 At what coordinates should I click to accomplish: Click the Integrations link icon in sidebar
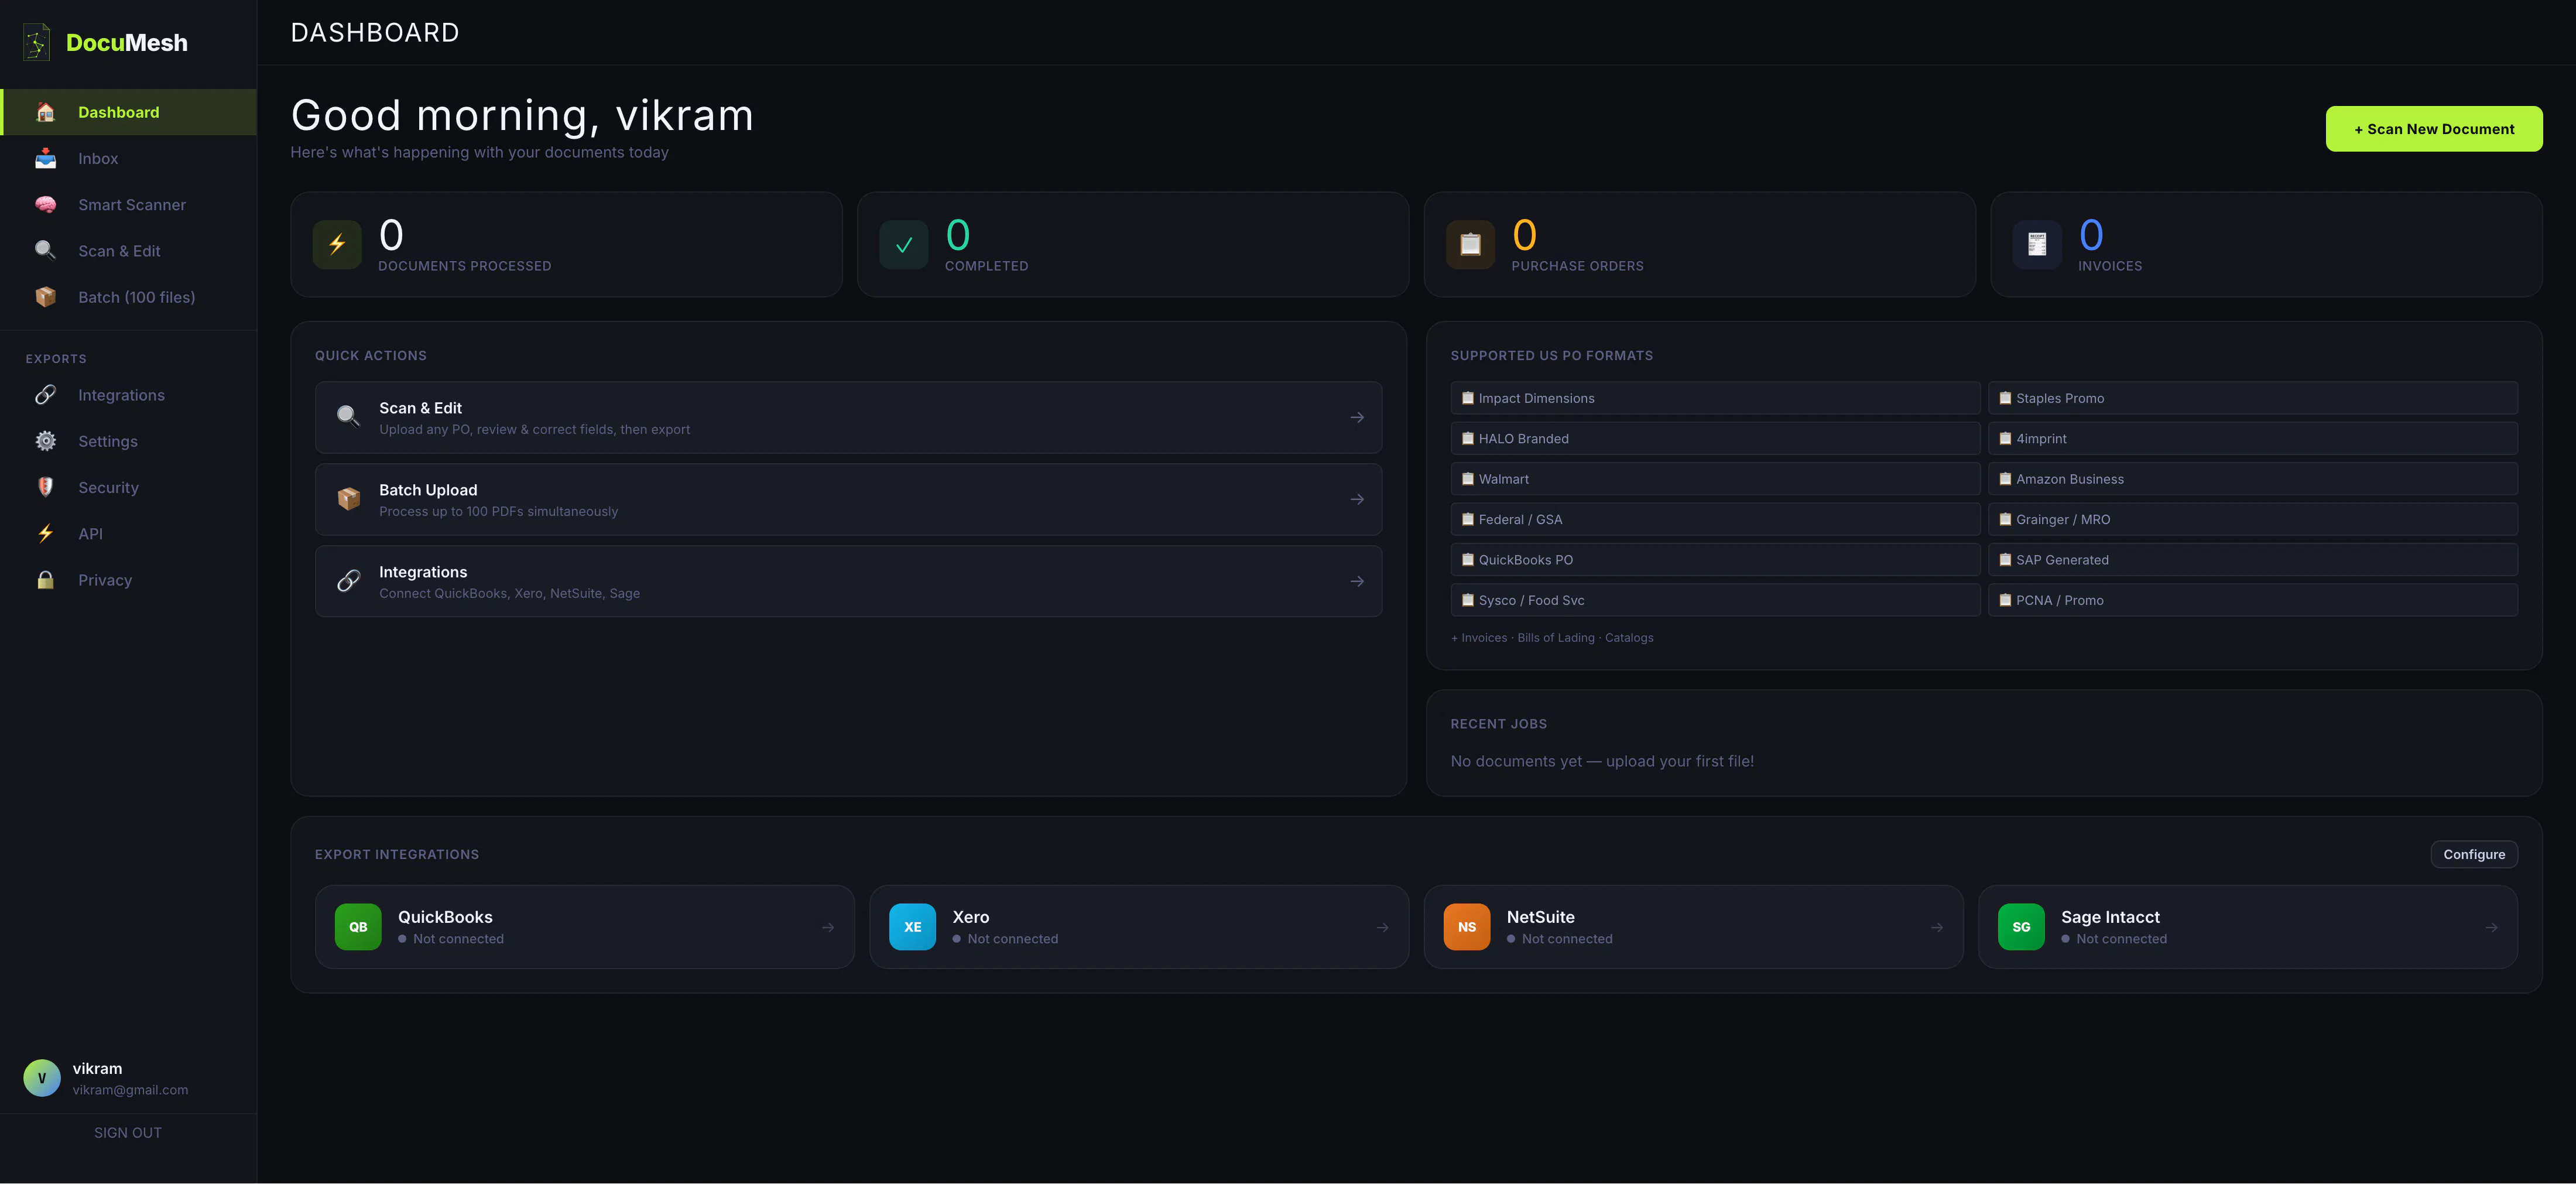point(45,395)
